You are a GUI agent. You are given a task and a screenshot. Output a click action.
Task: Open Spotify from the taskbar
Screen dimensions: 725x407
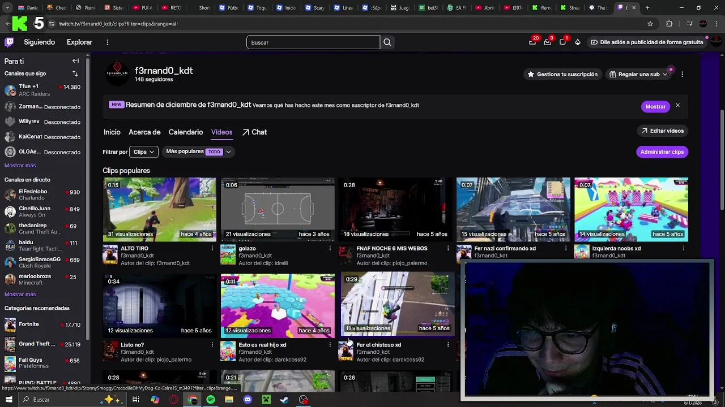coord(211,400)
